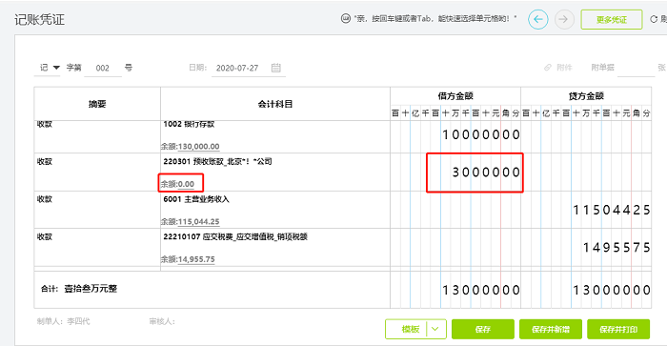This screenshot has height=346, width=667.
Task: Click credit total 13000000 in 合计 row
Action: point(612,291)
